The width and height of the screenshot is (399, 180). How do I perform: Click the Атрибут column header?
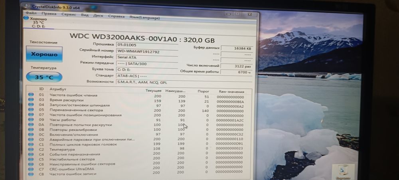pyautogui.click(x=58, y=89)
